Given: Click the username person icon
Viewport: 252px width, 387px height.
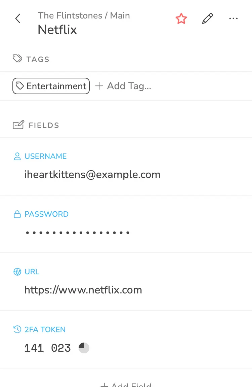Looking at the screenshot, I should click(x=17, y=156).
